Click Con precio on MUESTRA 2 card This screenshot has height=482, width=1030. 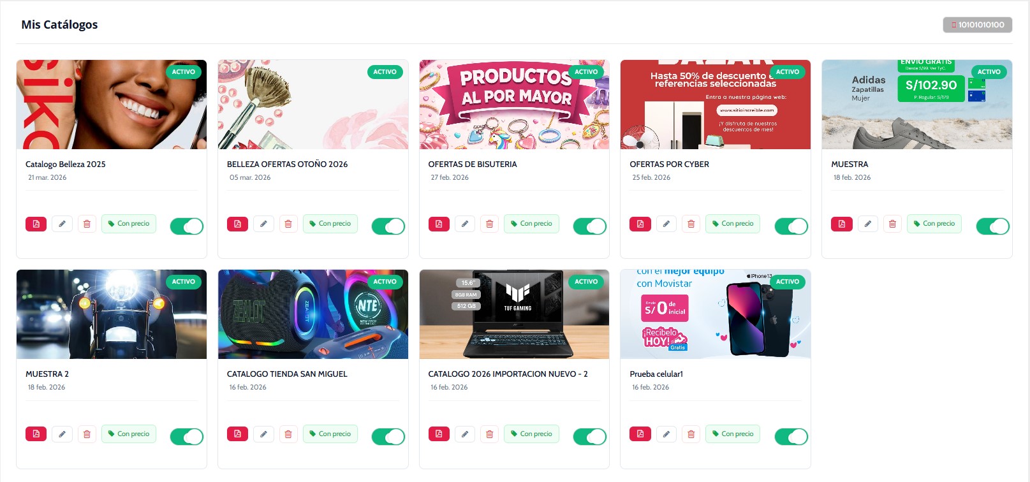129,434
